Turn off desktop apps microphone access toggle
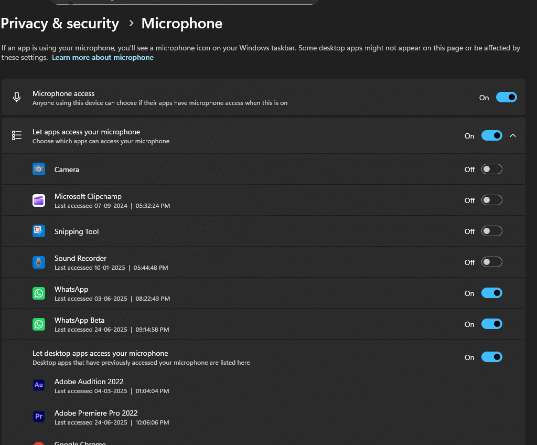The width and height of the screenshot is (537, 445). (491, 357)
